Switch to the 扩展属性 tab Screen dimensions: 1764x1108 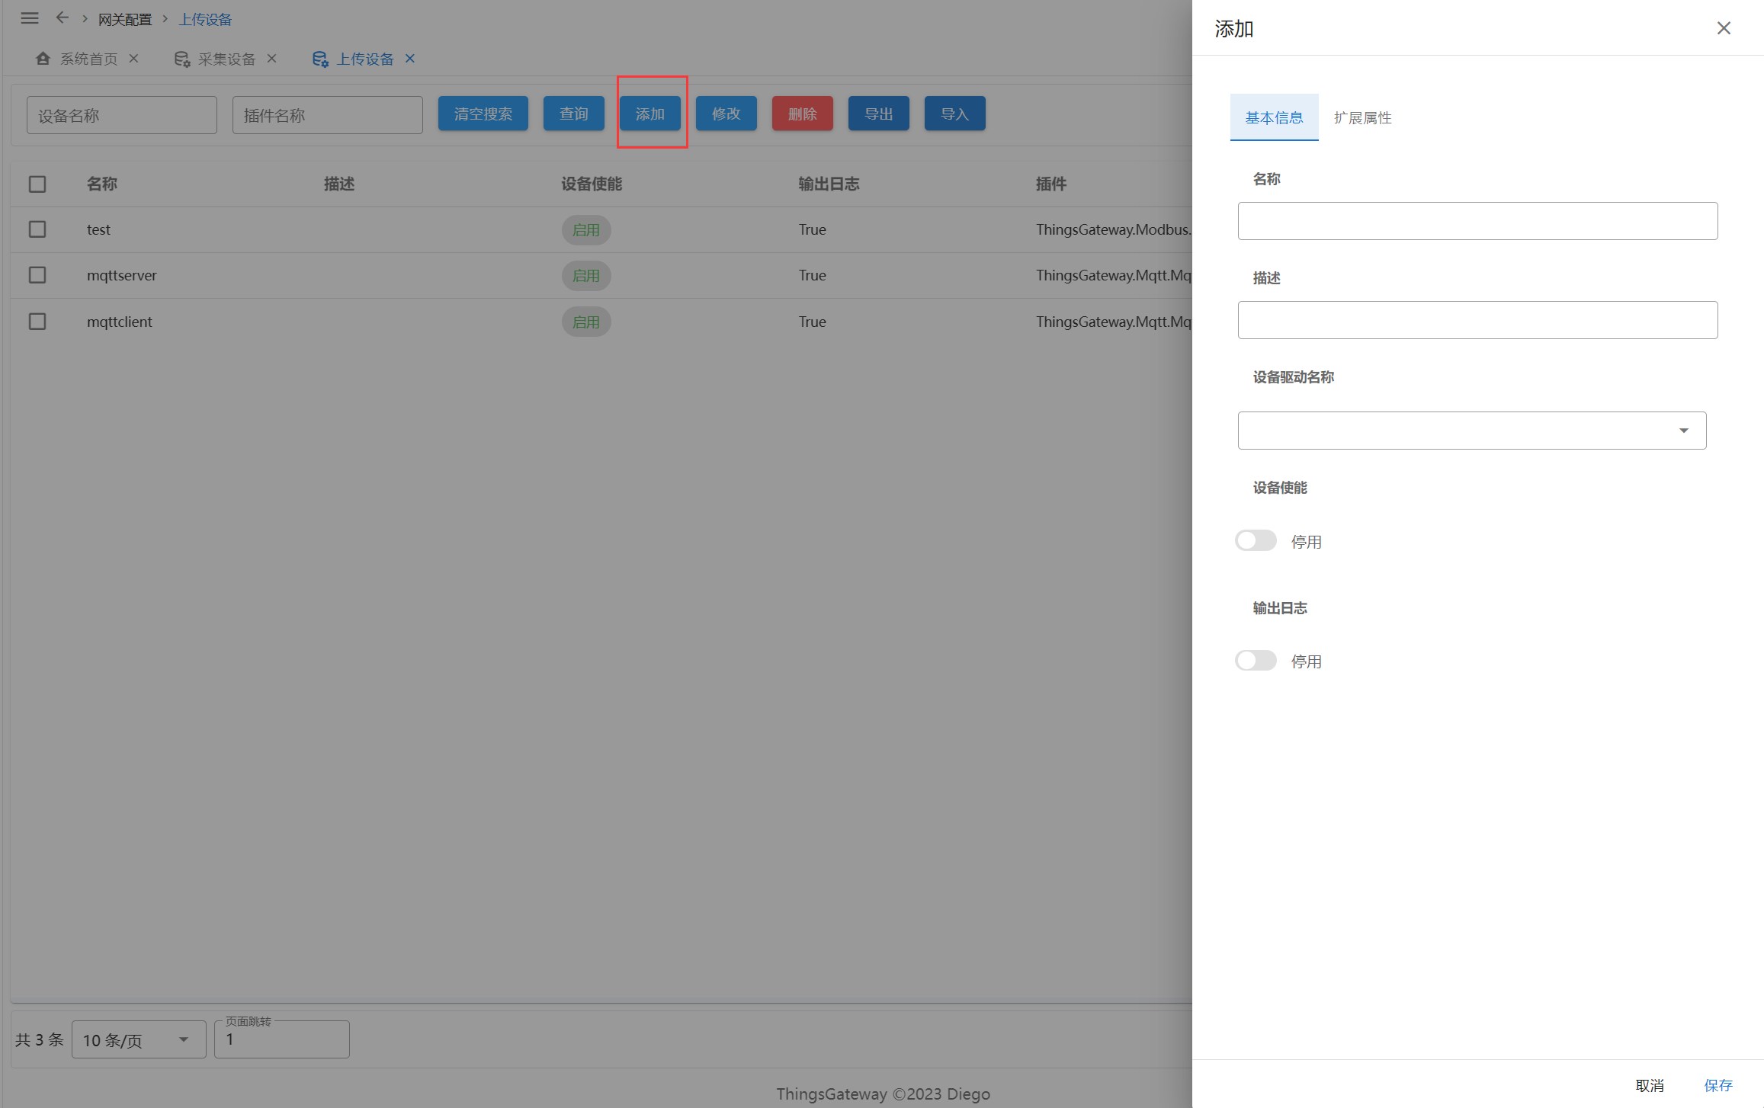(1362, 118)
